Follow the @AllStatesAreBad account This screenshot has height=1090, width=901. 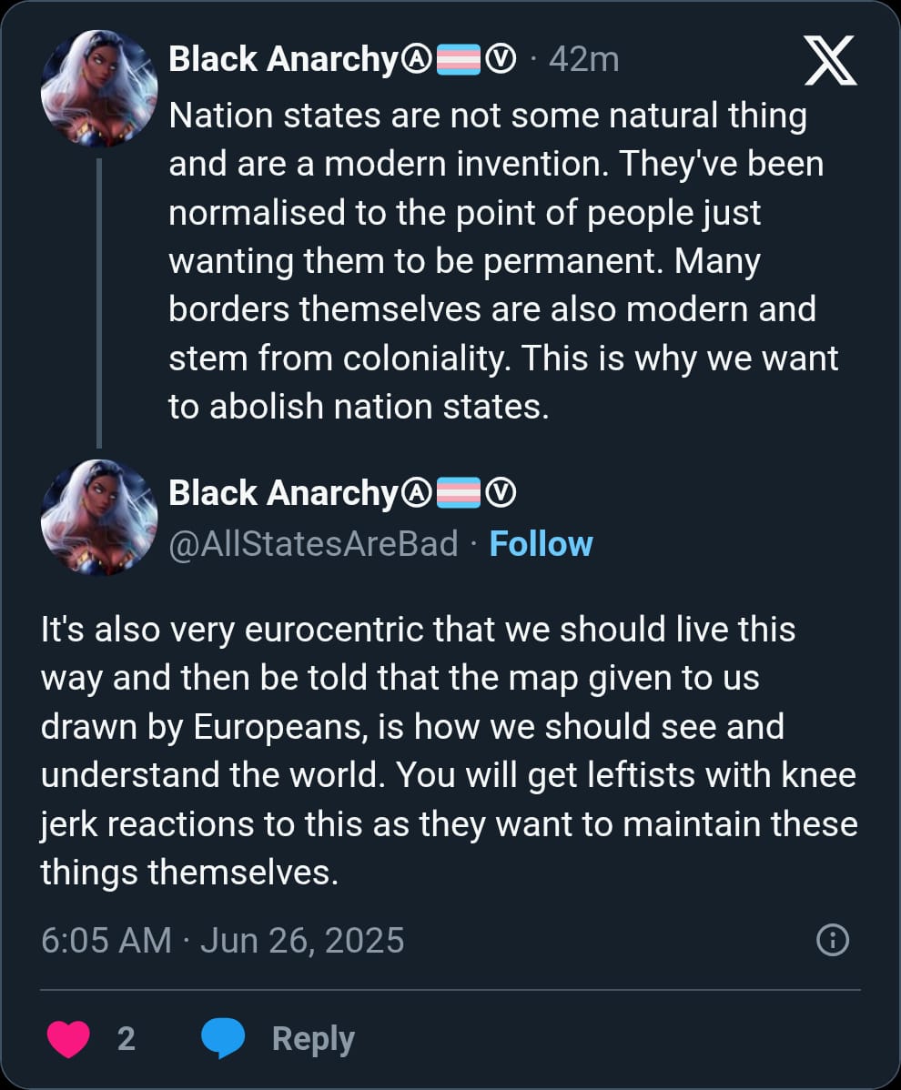coord(541,544)
